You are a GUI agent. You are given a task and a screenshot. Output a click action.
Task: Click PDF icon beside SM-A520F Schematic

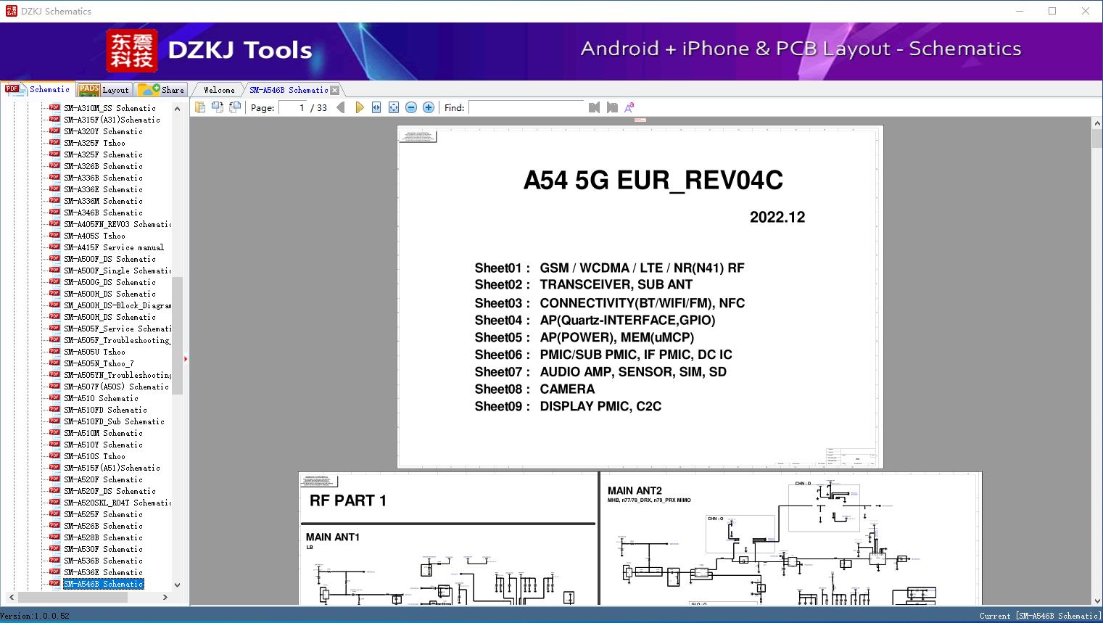(54, 479)
